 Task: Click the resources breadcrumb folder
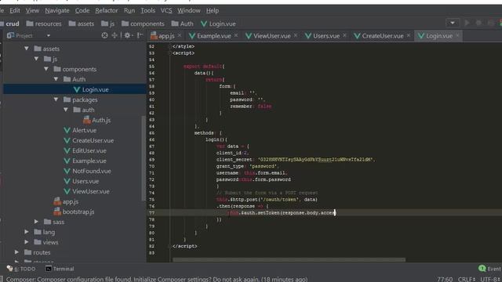pyautogui.click(x=44, y=23)
